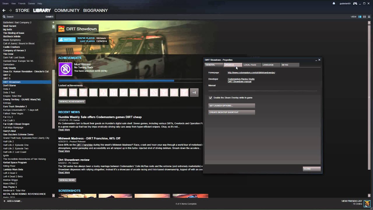The height and width of the screenshot is (210, 373).
Task: Switch to detail view layout icon
Action: (360, 17)
